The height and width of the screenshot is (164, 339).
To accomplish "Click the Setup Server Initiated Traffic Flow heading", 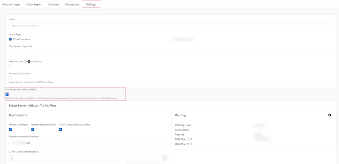I will pos(32,106).
